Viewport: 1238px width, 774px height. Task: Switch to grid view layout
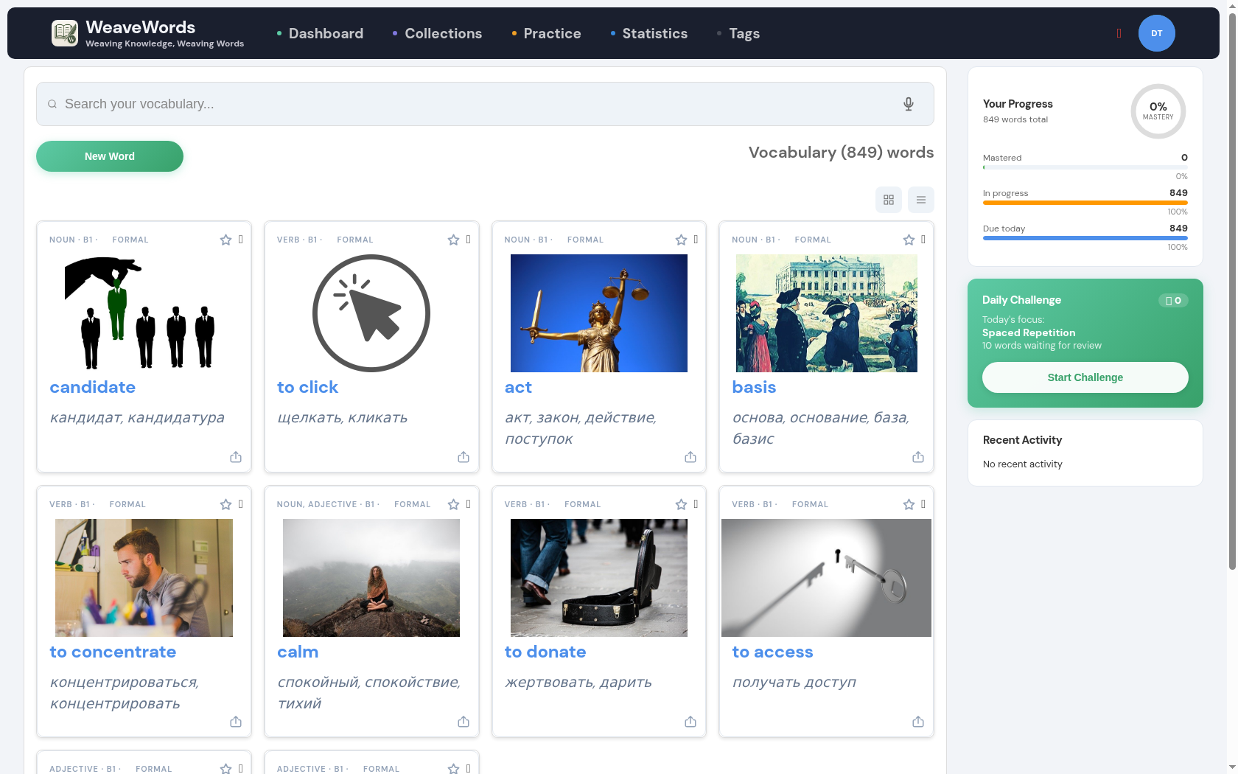[x=889, y=200]
